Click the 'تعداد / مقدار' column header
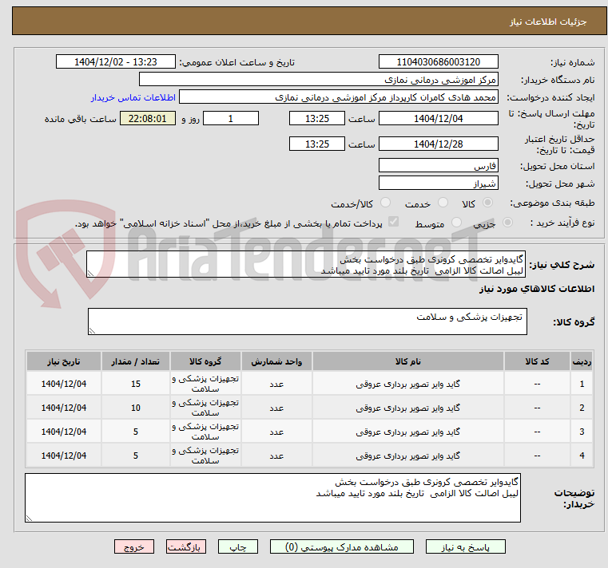This screenshot has width=608, height=568. (x=135, y=361)
